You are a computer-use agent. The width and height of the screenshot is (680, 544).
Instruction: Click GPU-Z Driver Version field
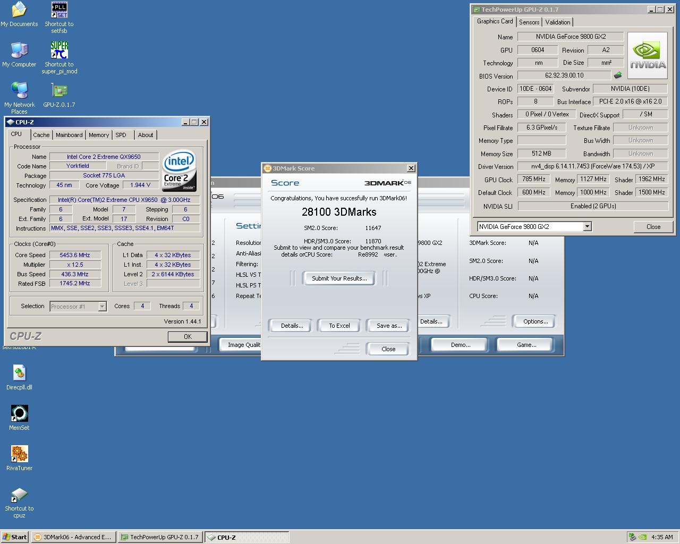(593, 166)
